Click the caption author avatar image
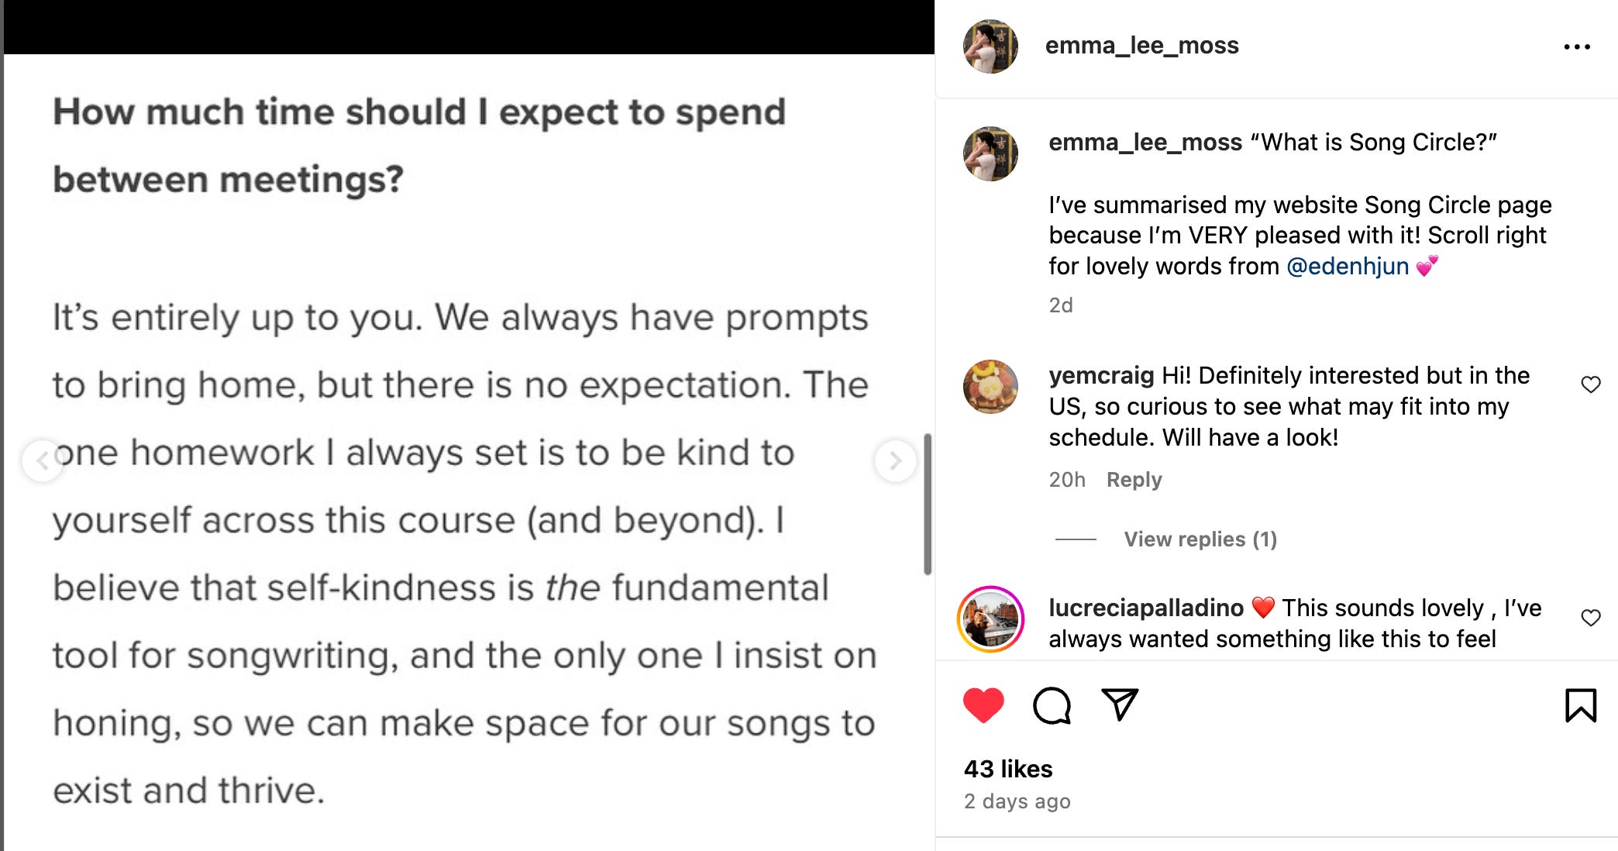The width and height of the screenshot is (1618, 851). click(990, 153)
